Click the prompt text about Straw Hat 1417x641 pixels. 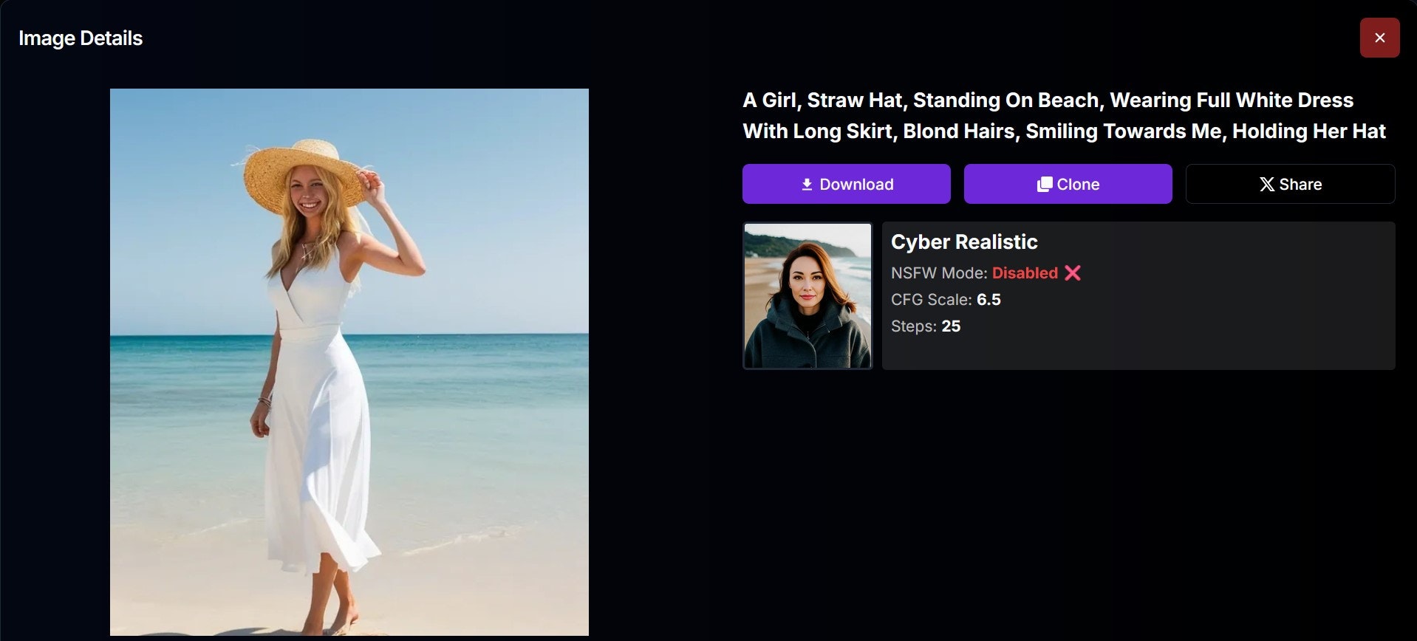pyautogui.click(x=1064, y=115)
